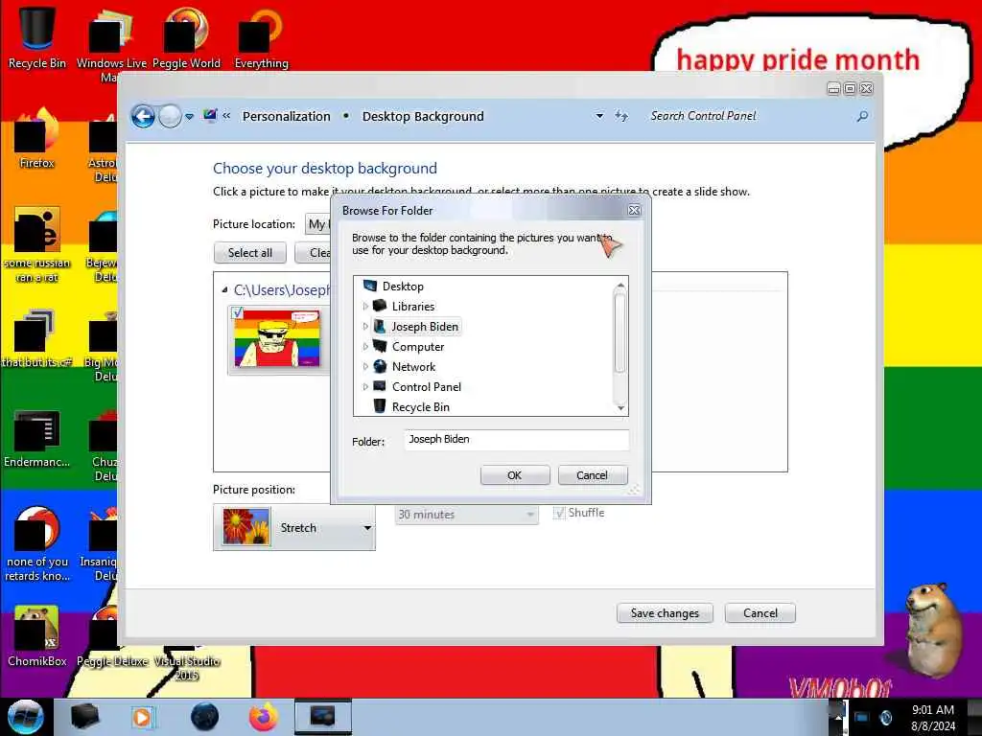Open the recent pages arrow next to Forward
Screen dimensions: 982x736
(x=189, y=116)
